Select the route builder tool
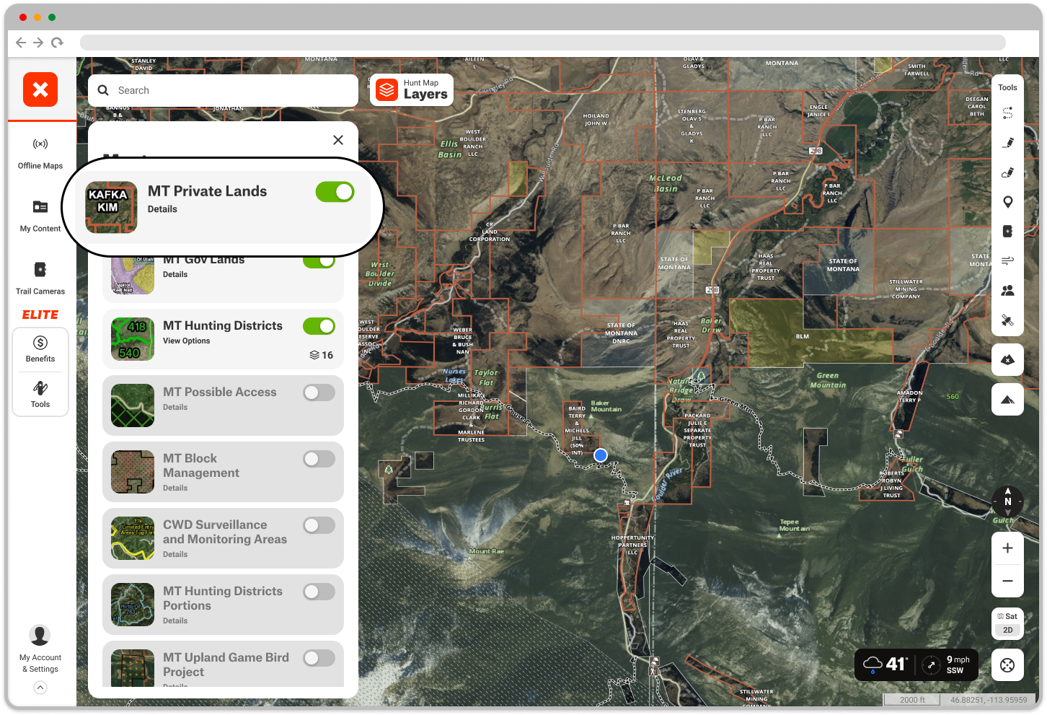Screen dimensions: 1047x715 click(1007, 113)
